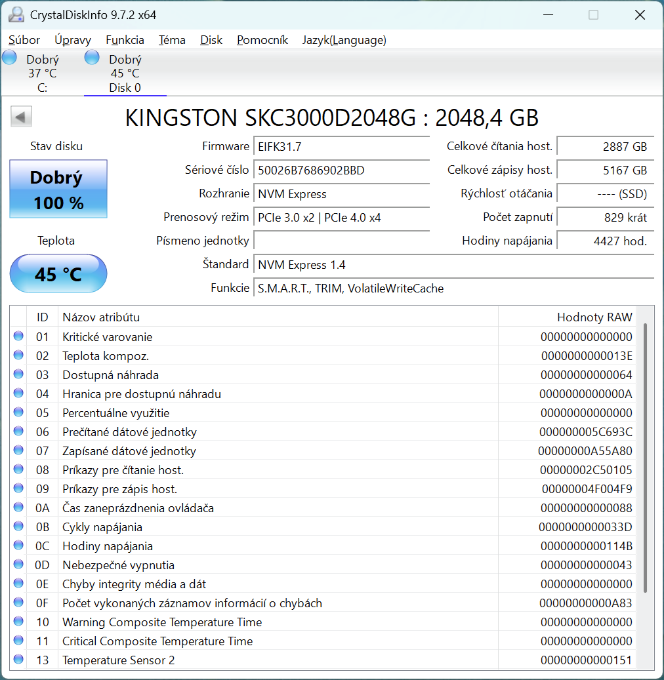The height and width of the screenshot is (680, 664).
Task: Click the blue dot next to Cykly napájania
Action: [18, 527]
